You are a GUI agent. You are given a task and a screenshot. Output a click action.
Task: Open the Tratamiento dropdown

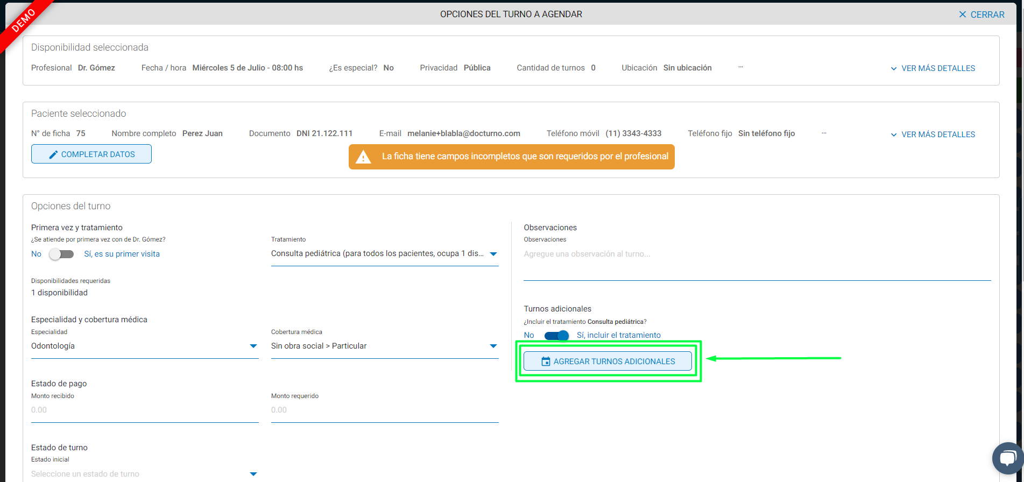click(385, 254)
